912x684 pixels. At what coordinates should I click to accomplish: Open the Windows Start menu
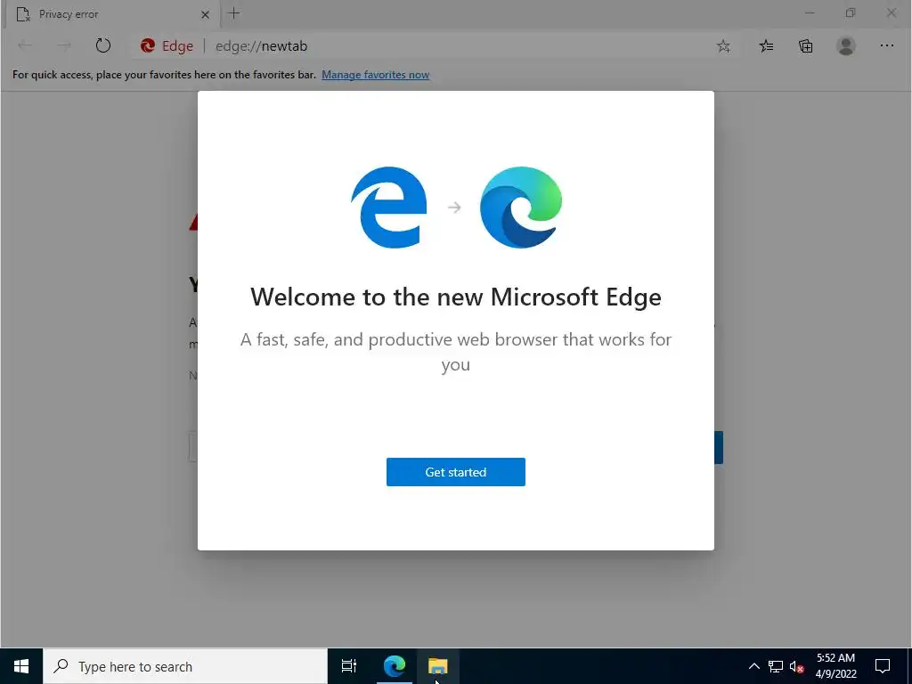click(x=21, y=666)
